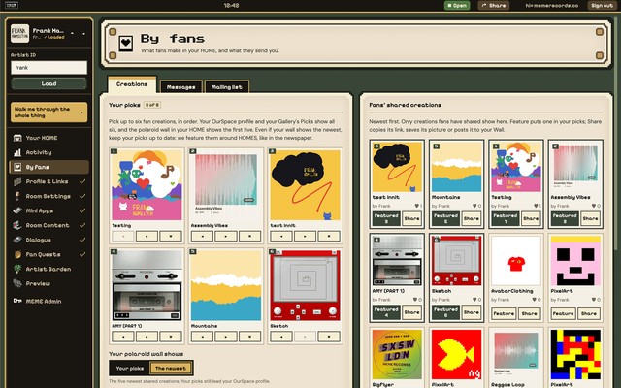
Task: Click the green Open button in top bar
Action: (x=457, y=6)
